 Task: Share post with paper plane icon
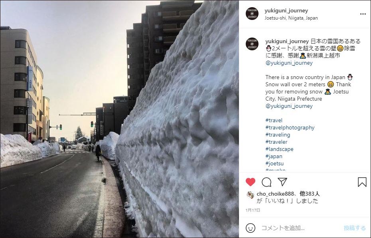pyautogui.click(x=282, y=182)
